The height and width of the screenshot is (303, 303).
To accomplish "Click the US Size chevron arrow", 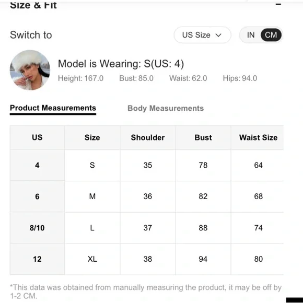I will (x=218, y=35).
